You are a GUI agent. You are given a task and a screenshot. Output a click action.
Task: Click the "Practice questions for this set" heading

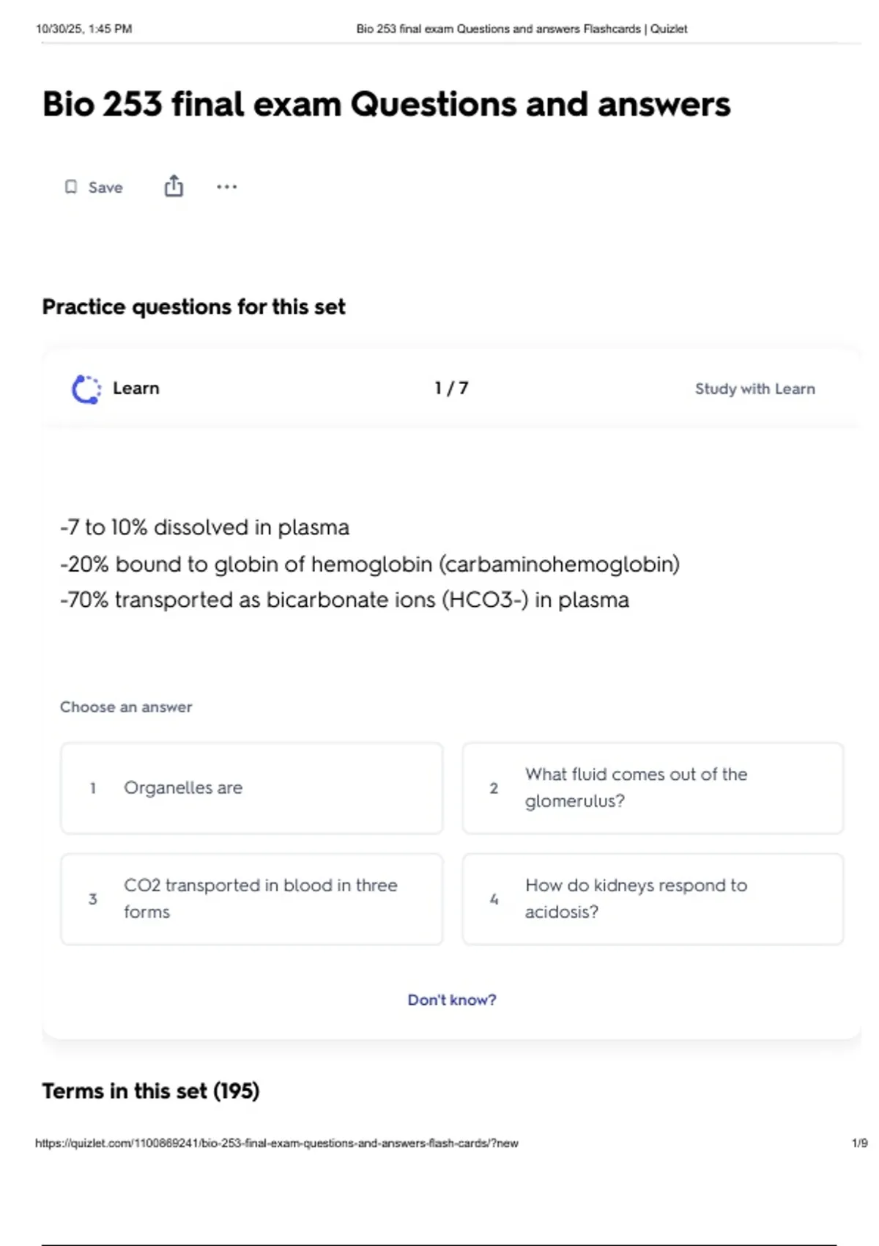point(193,307)
